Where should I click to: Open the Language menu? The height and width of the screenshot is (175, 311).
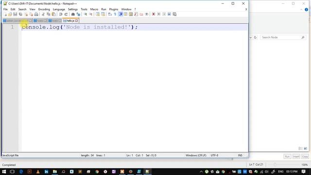coord(59,9)
